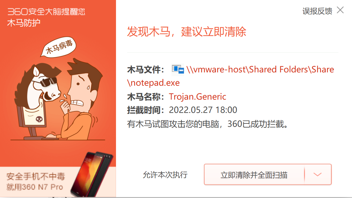Click the \\vmware-host\Shared Folders\Share path link
Screen dimensions: 352x198
pos(260,70)
